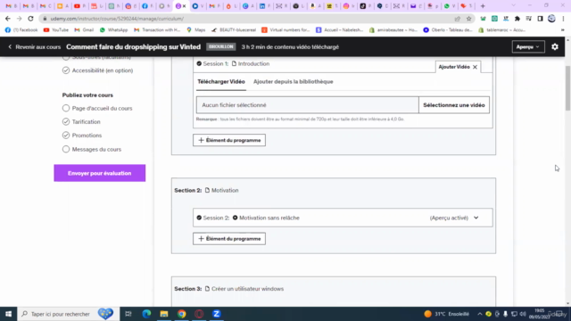571x321 pixels.
Task: Click the browser back arrow
Action: pos(8,19)
